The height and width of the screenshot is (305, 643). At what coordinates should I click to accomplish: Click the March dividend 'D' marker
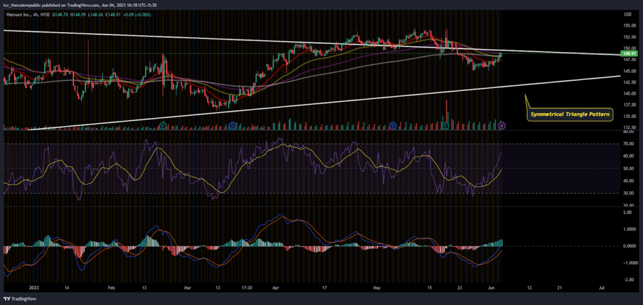click(232, 125)
